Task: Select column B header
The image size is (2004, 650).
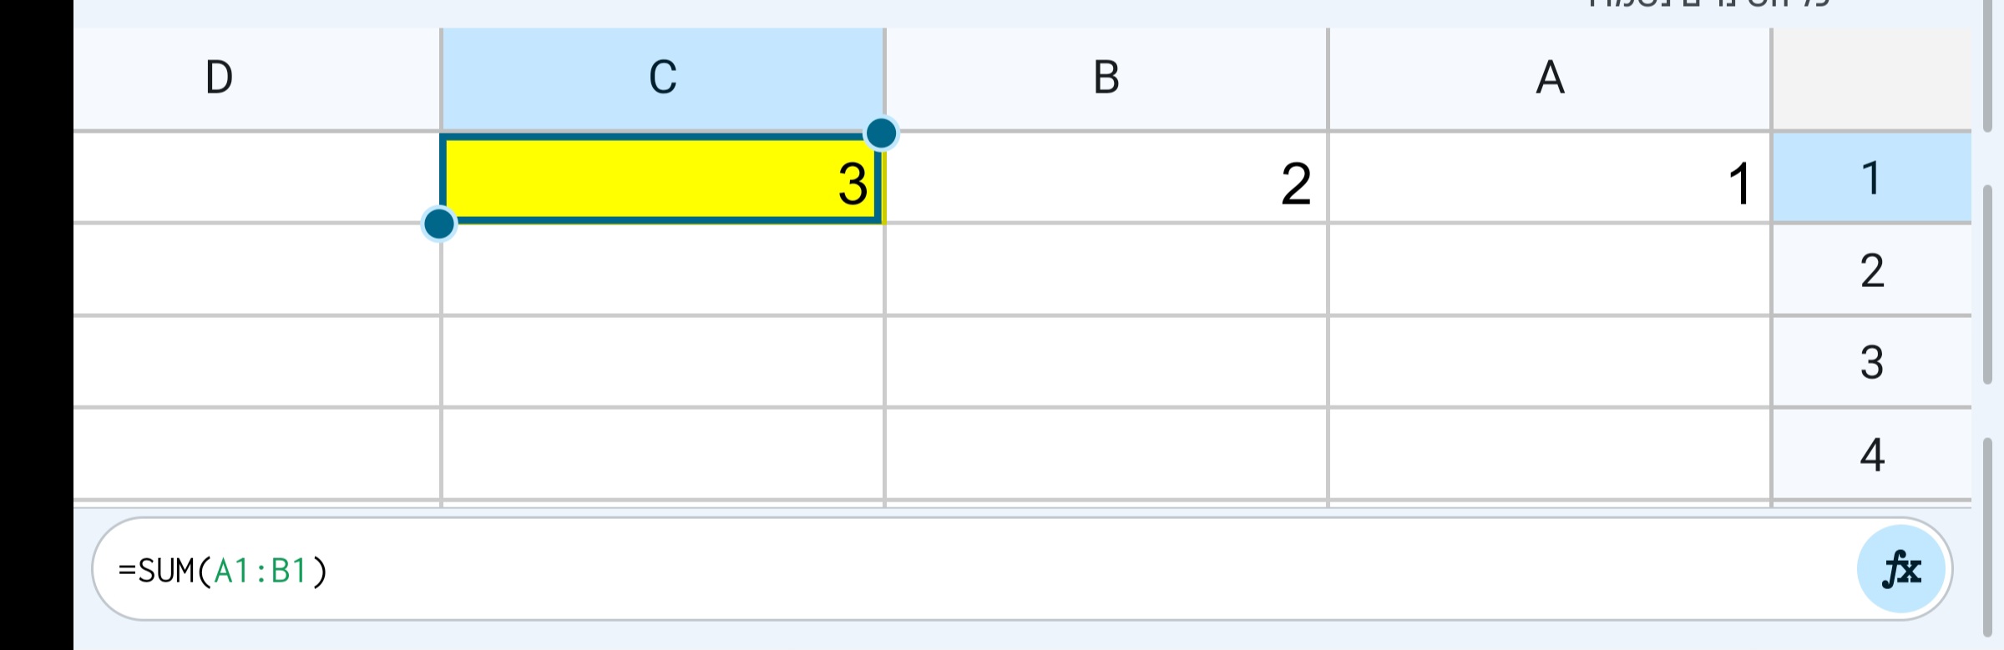Action: pyautogui.click(x=1104, y=78)
